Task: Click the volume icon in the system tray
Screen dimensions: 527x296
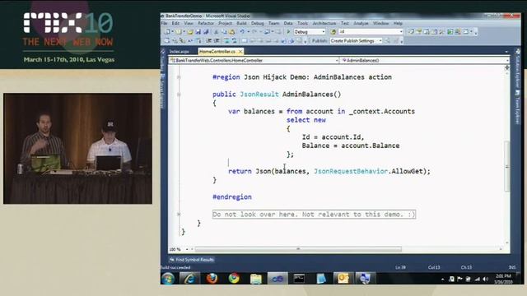Action: [x=485, y=280]
